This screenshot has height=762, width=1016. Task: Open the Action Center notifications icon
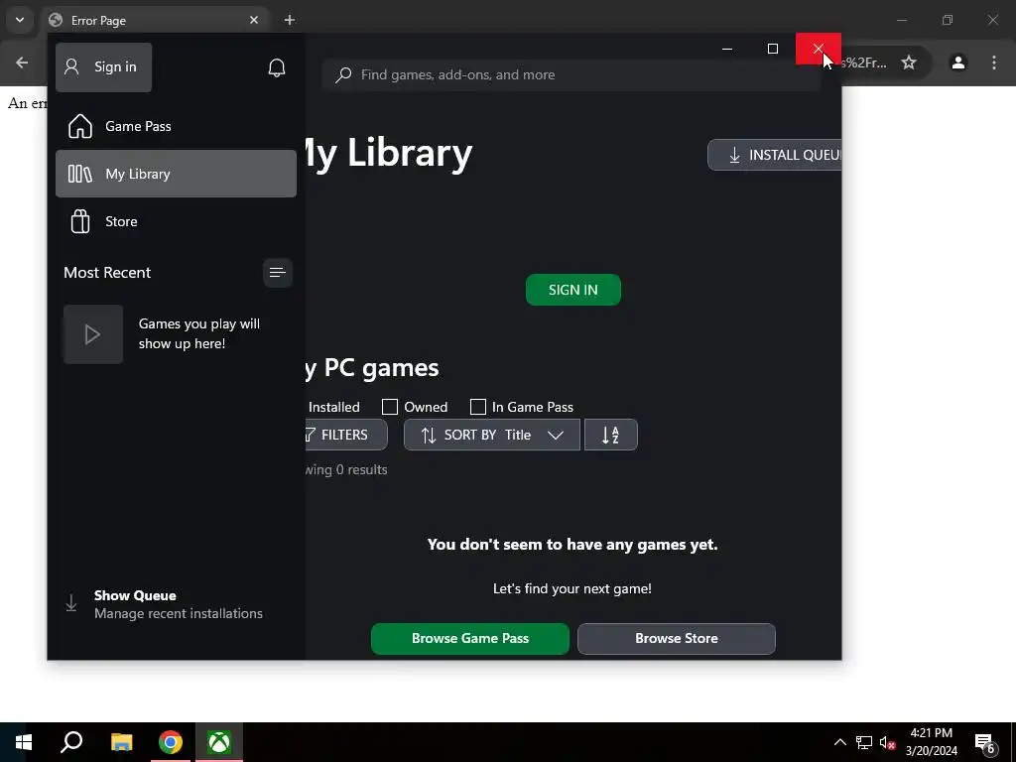tap(985, 743)
